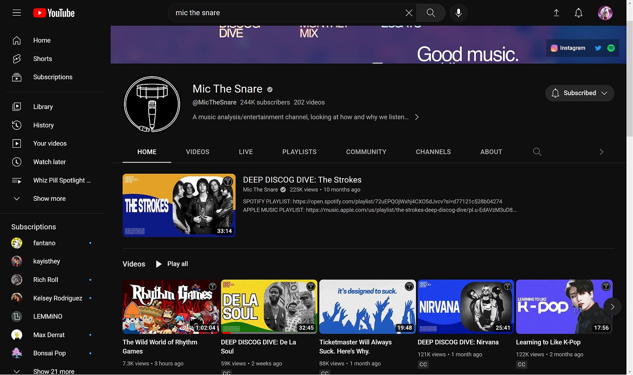This screenshot has width=633, height=375.
Task: Expand Show 21 more subscriptions
Action: [54, 371]
